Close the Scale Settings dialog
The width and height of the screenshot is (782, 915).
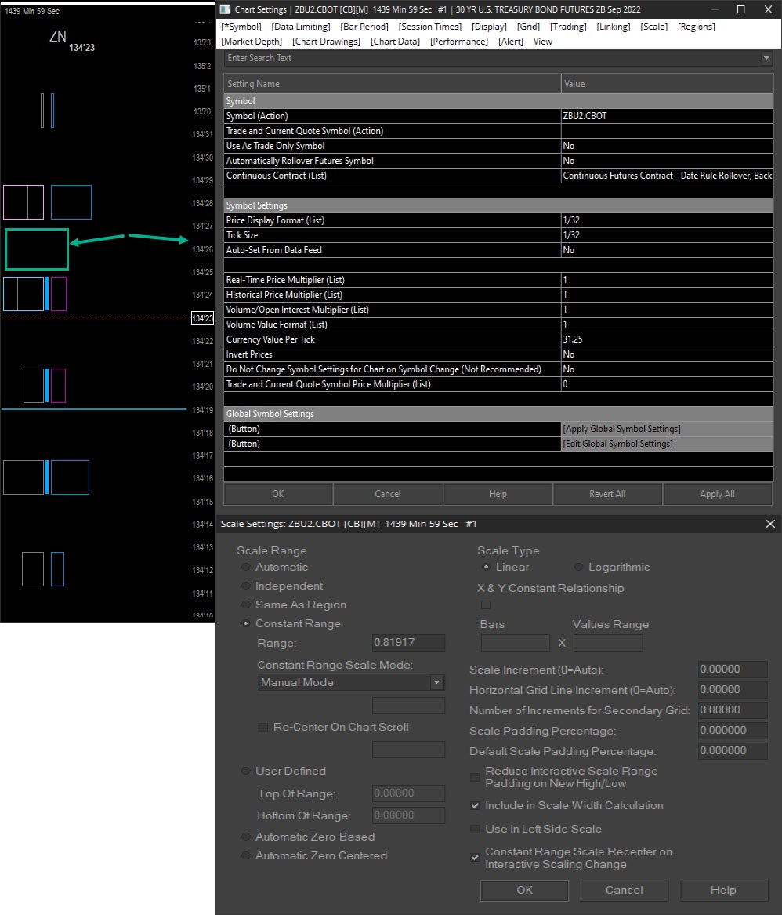769,524
